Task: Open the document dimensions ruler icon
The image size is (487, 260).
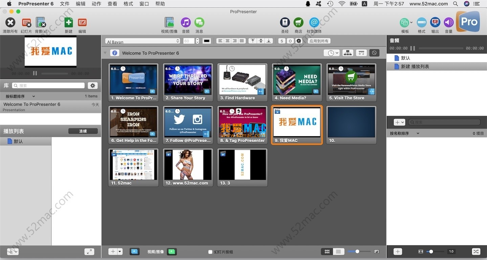Action: [361, 53]
